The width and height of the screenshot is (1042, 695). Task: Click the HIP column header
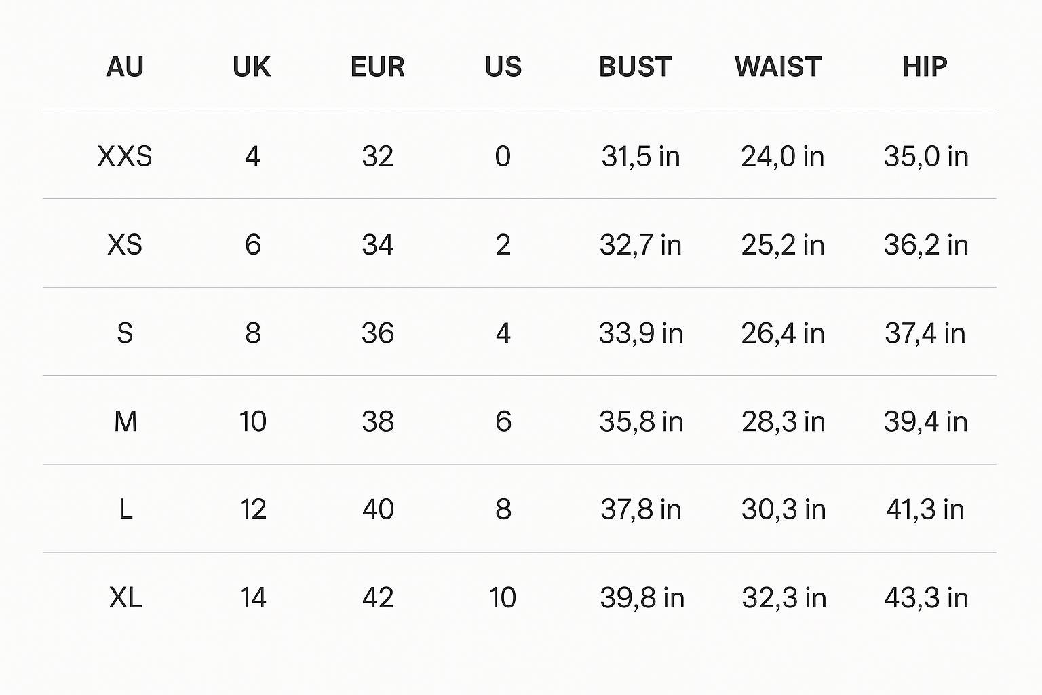925,67
